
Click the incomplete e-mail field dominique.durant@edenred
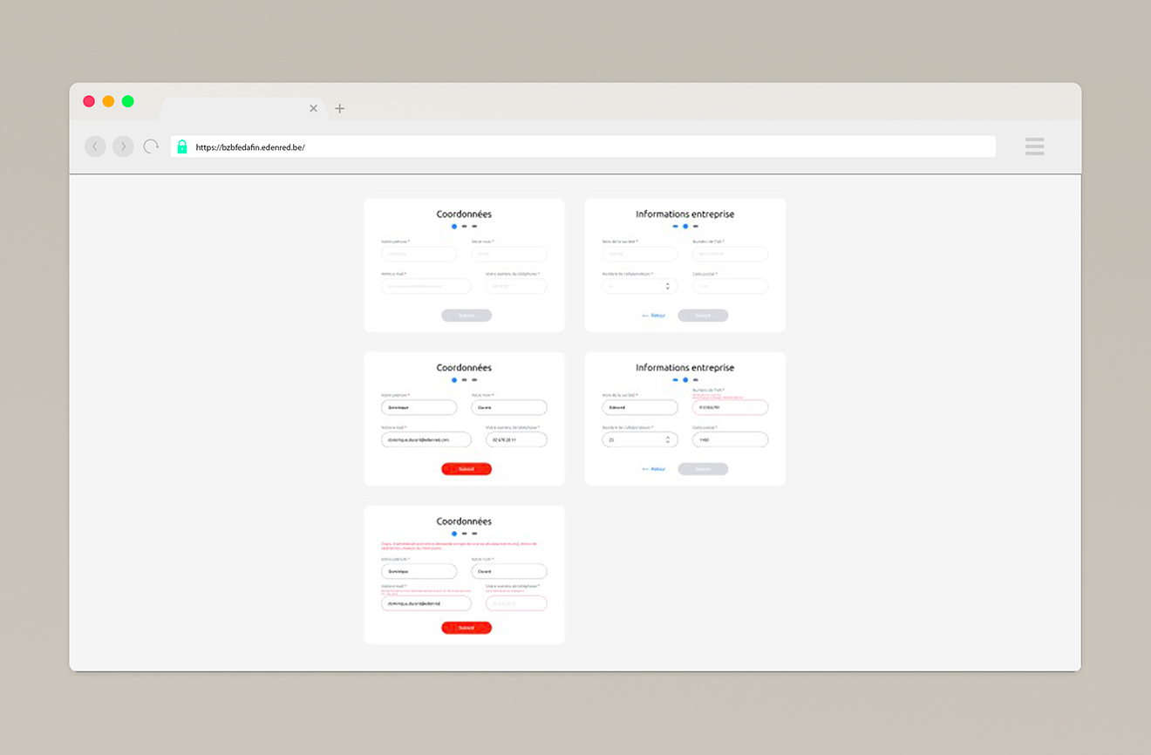click(426, 603)
